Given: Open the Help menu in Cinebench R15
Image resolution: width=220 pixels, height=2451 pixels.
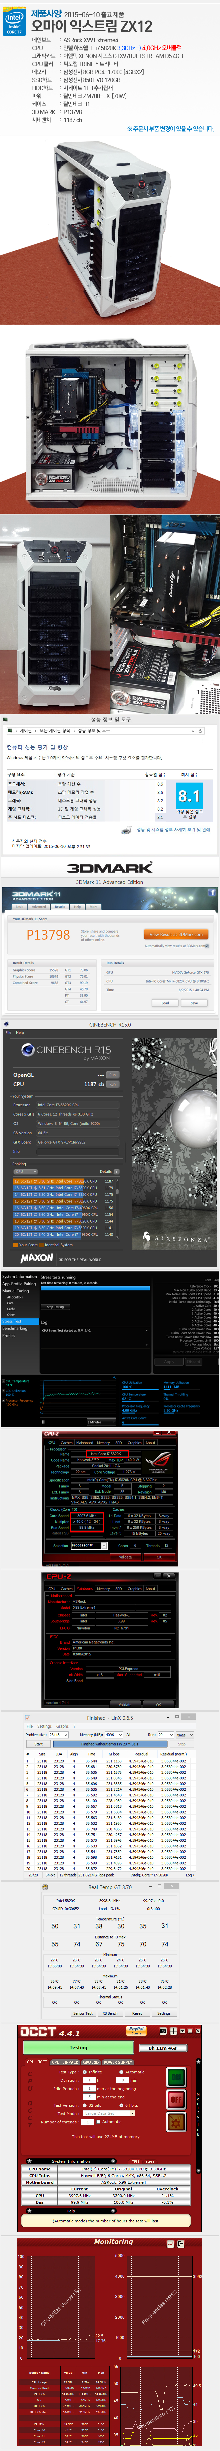Looking at the screenshot, I should pyautogui.click(x=20, y=1032).
